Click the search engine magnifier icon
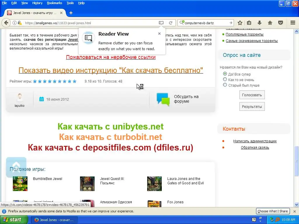 [182, 23]
